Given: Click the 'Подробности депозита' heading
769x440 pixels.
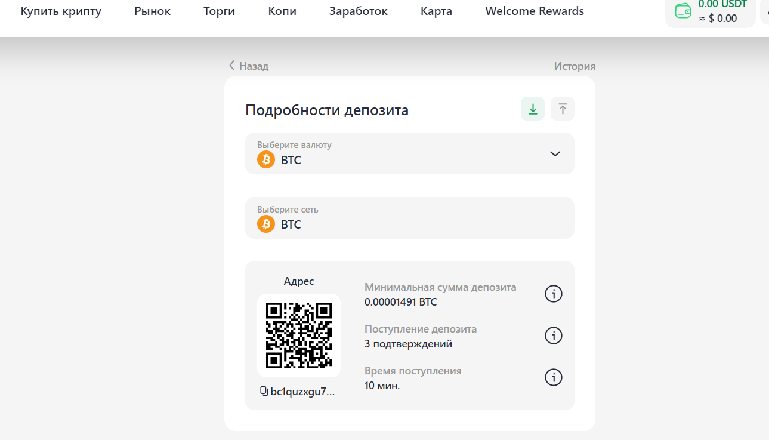Looking at the screenshot, I should tap(327, 110).
